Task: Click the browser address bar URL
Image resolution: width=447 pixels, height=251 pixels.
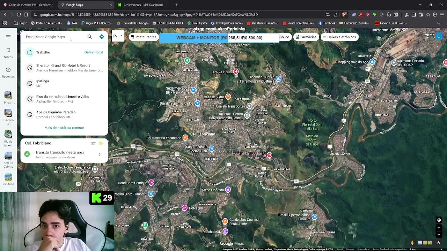Action: [149, 15]
